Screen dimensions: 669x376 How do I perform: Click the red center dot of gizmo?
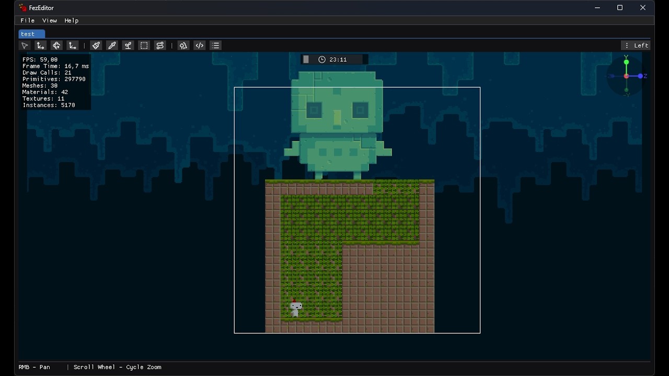(x=626, y=76)
